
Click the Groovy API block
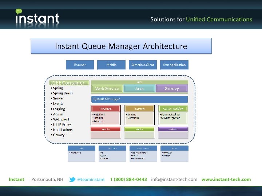pos(172,89)
